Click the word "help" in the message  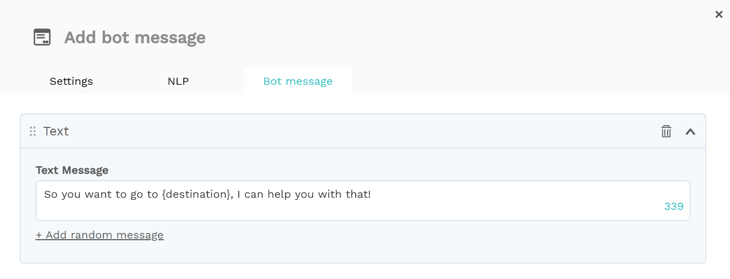point(279,195)
